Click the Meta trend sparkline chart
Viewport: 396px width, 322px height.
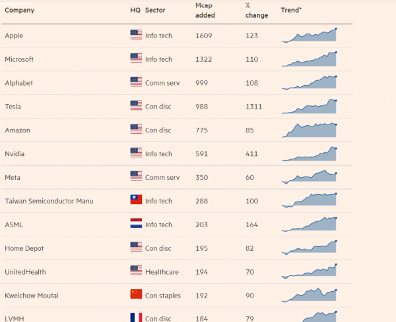click(x=309, y=177)
